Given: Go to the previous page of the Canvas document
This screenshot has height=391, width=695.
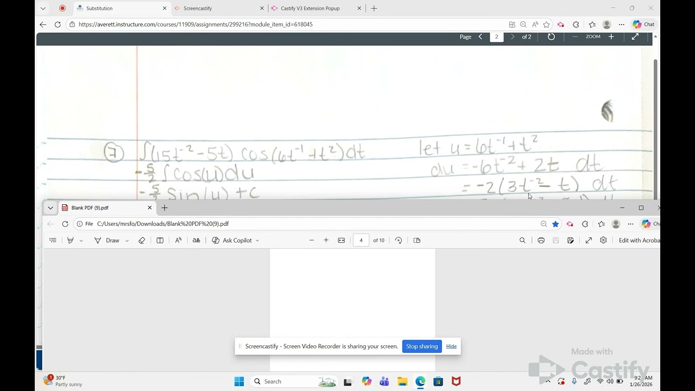Looking at the screenshot, I should point(480,37).
